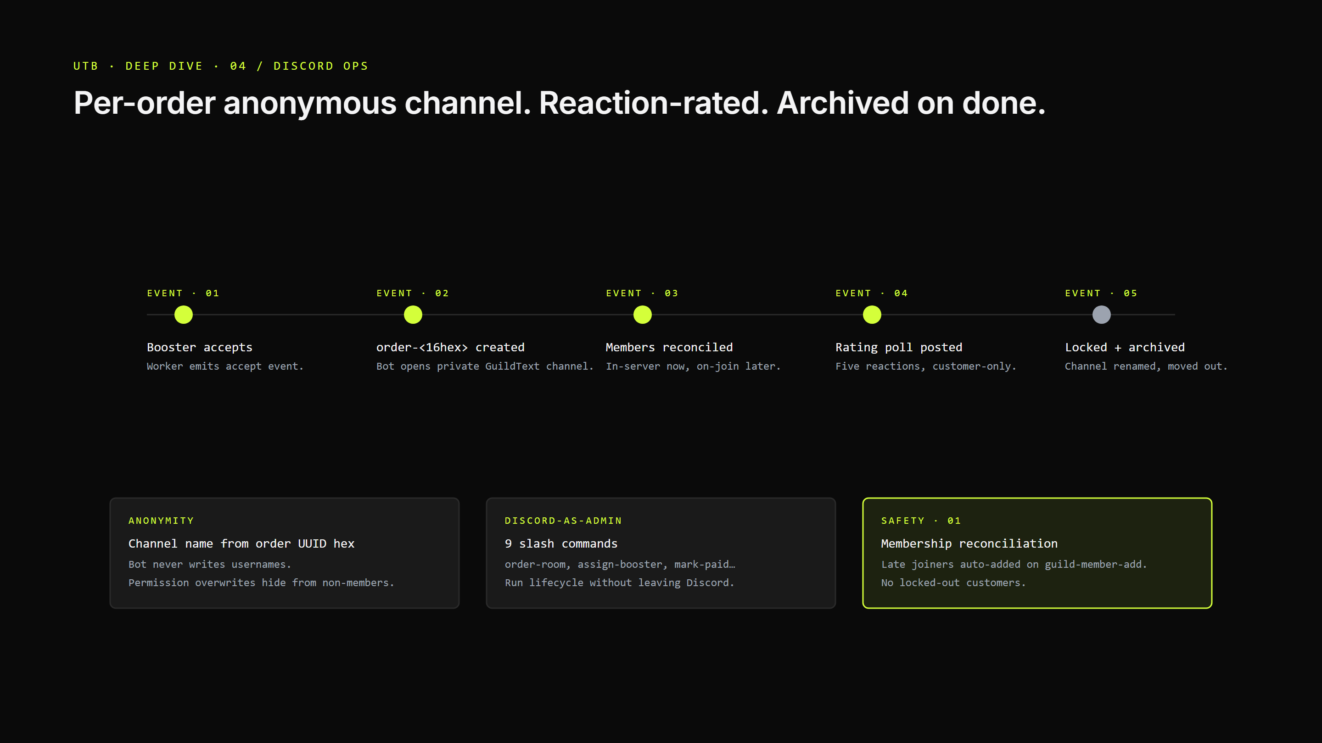Viewport: 1322px width, 743px height.
Task: Click the Event 03 timeline dot
Action: click(x=642, y=314)
